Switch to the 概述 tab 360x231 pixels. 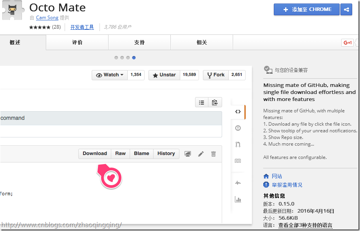coord(23,42)
